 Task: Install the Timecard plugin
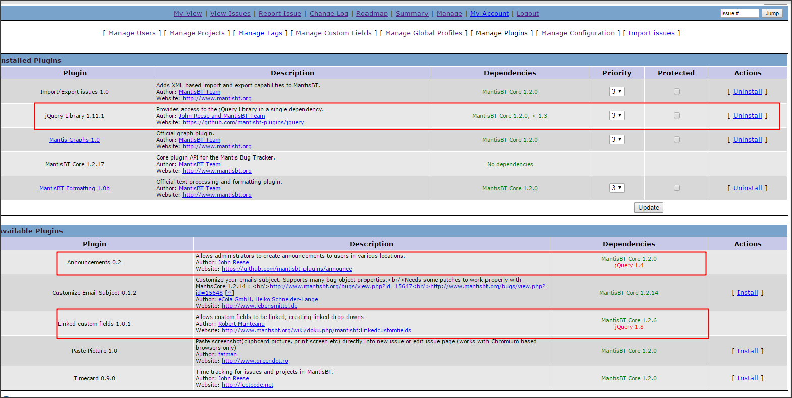747,378
